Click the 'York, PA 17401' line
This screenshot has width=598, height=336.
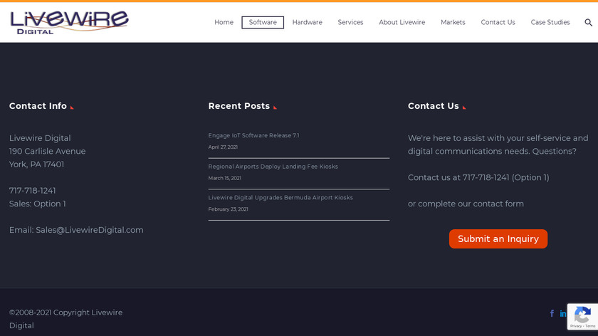(36, 164)
